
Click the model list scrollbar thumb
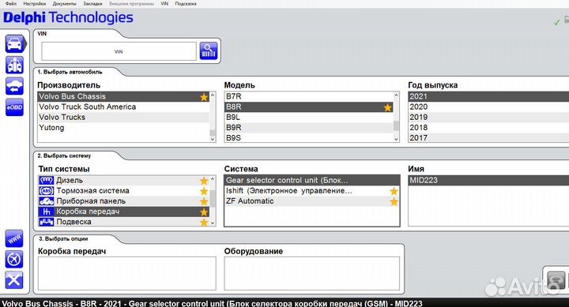[x=396, y=125]
